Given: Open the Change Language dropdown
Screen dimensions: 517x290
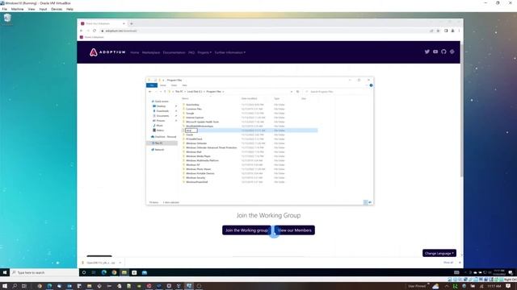Looking at the screenshot, I should (x=439, y=253).
